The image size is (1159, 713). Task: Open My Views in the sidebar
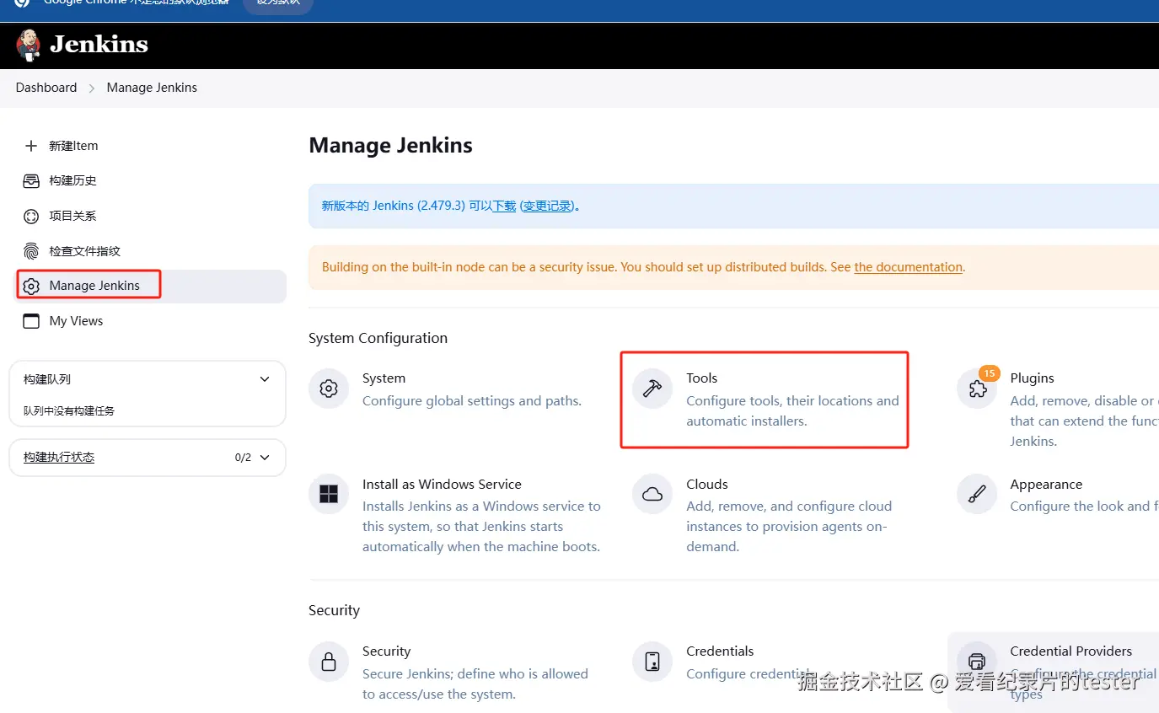[x=76, y=321]
